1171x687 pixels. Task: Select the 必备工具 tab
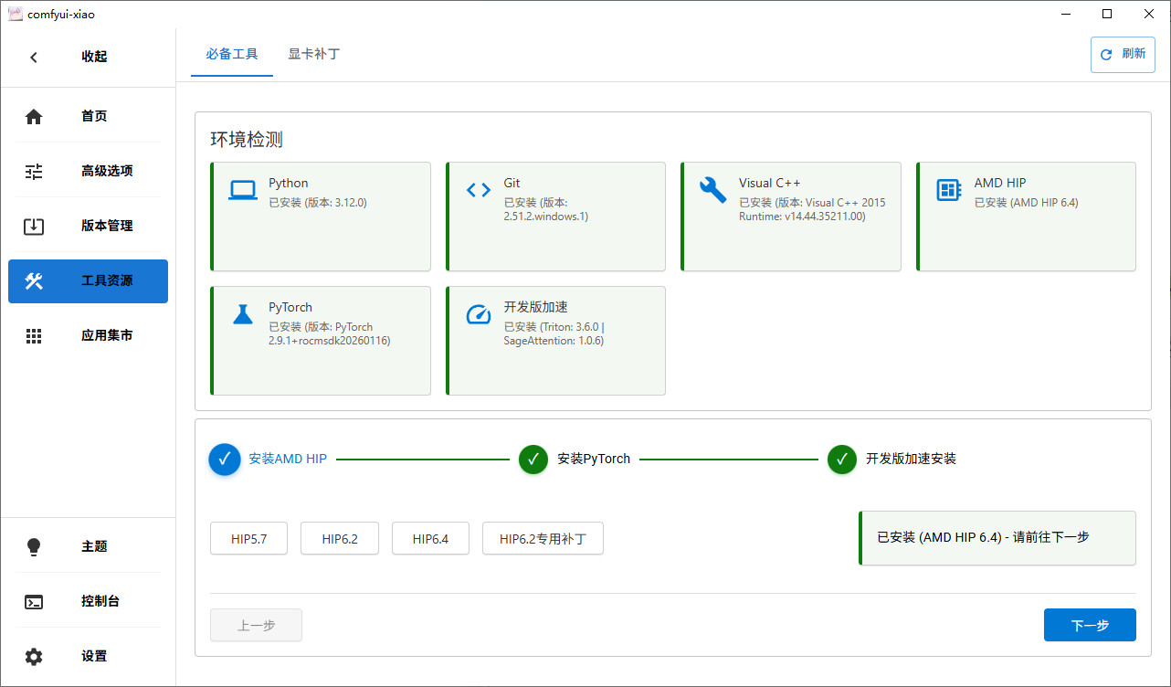(232, 54)
